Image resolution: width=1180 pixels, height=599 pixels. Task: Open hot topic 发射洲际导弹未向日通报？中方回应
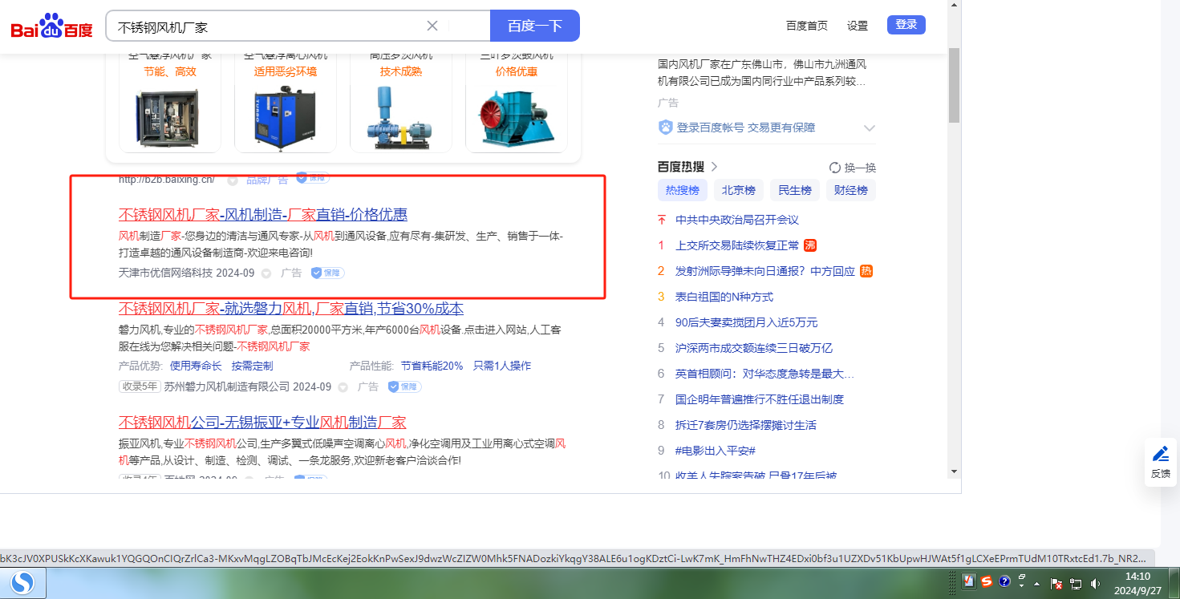coord(765,271)
